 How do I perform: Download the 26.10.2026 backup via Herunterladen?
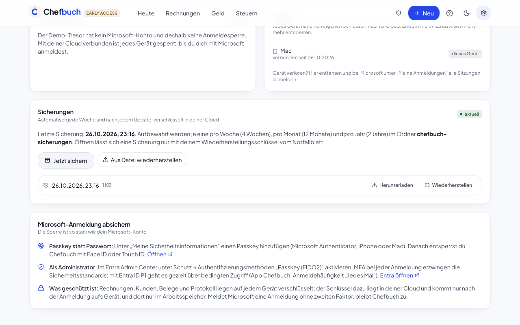pos(392,185)
